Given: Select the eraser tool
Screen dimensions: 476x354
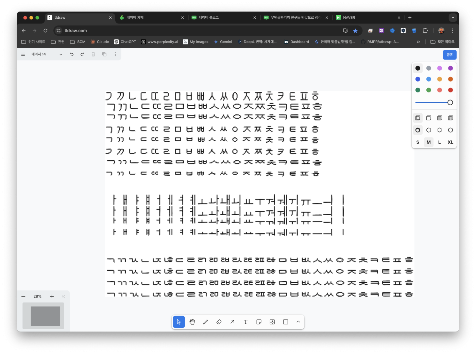Looking at the screenshot, I should 219,322.
